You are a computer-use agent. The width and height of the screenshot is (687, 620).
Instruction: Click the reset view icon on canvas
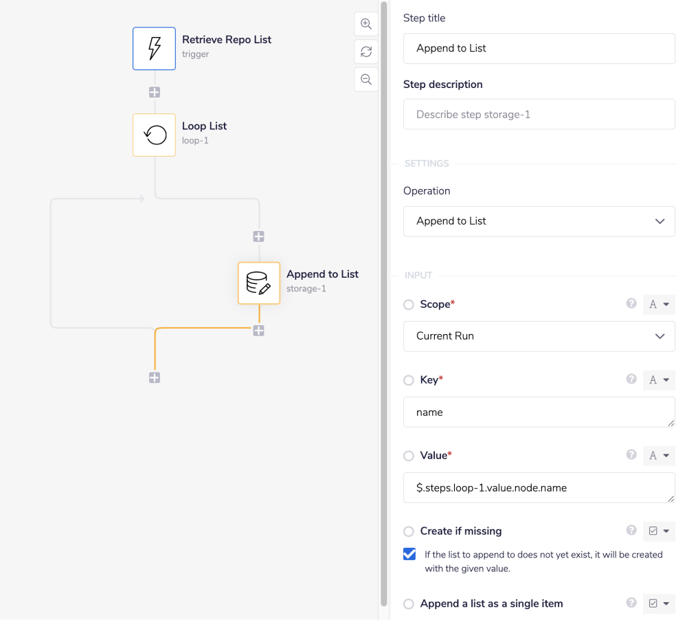pyautogui.click(x=365, y=52)
